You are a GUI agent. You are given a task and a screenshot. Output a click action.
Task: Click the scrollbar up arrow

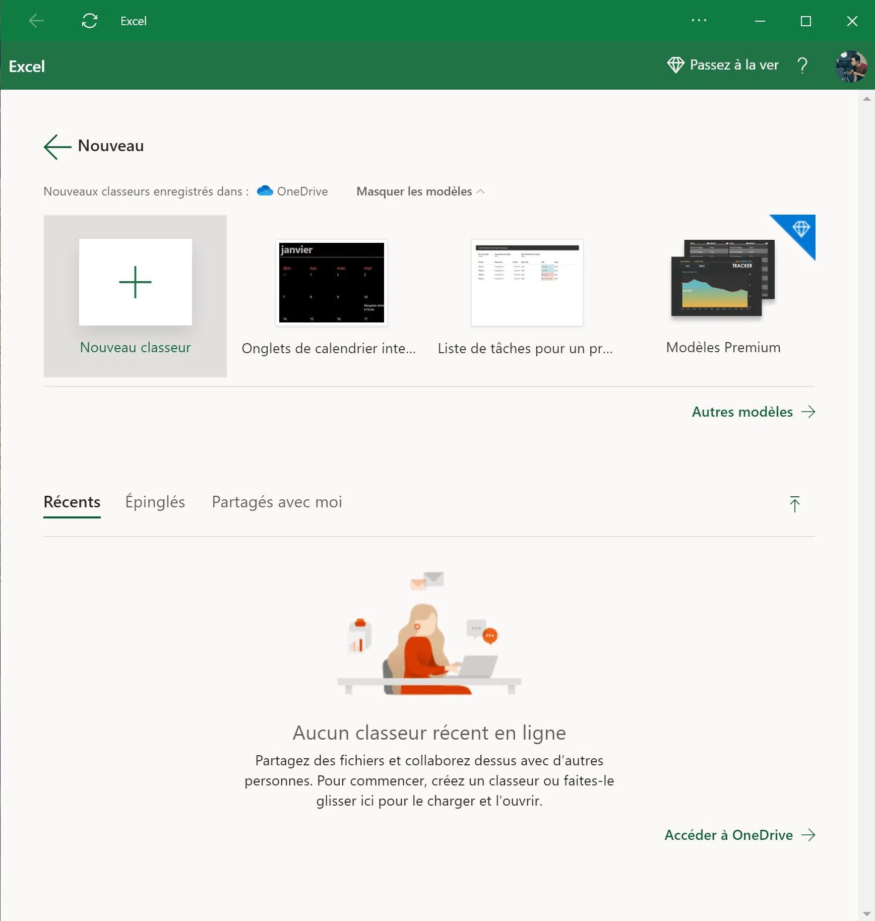click(867, 99)
